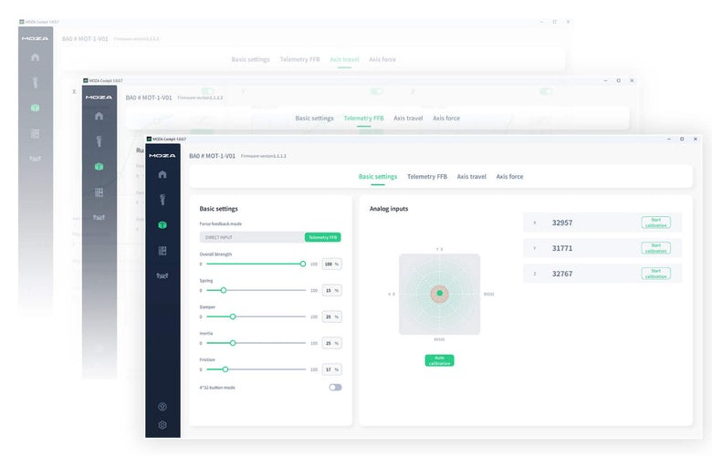Viewport: 712px width, 456px height.
Task: Click Home icon in middle window sidebar
Action: pyautogui.click(x=99, y=116)
